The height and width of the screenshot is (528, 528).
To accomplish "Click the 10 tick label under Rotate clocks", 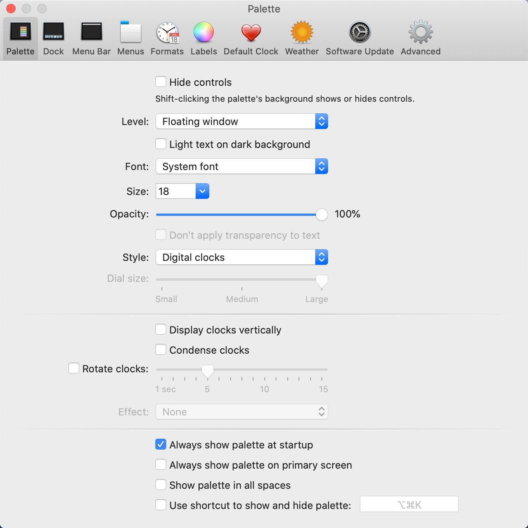I will (264, 389).
